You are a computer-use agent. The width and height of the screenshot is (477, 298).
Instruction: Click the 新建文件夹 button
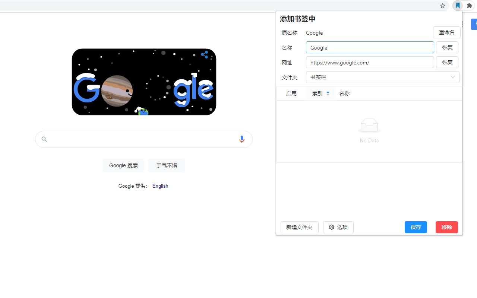click(x=300, y=227)
